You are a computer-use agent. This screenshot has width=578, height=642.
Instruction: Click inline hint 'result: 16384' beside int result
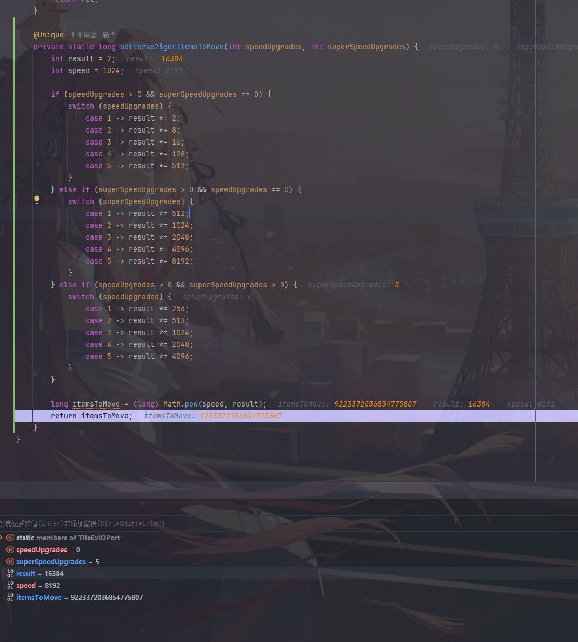pyautogui.click(x=155, y=58)
